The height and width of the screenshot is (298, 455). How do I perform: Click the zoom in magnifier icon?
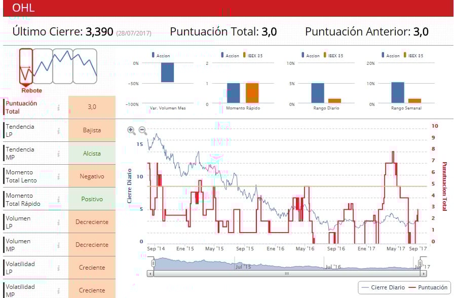pos(131,131)
